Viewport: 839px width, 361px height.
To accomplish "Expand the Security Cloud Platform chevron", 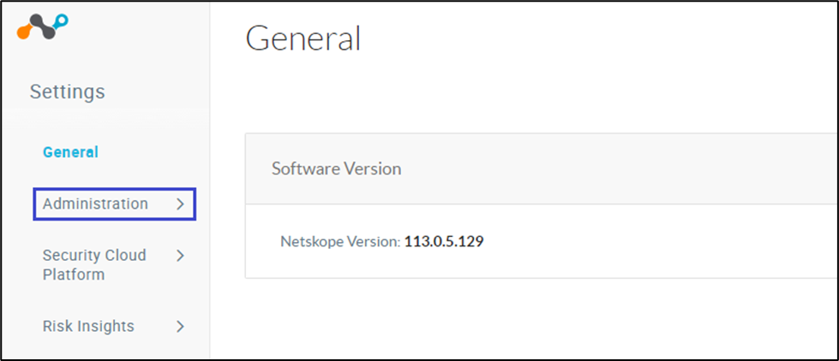I will (180, 255).
